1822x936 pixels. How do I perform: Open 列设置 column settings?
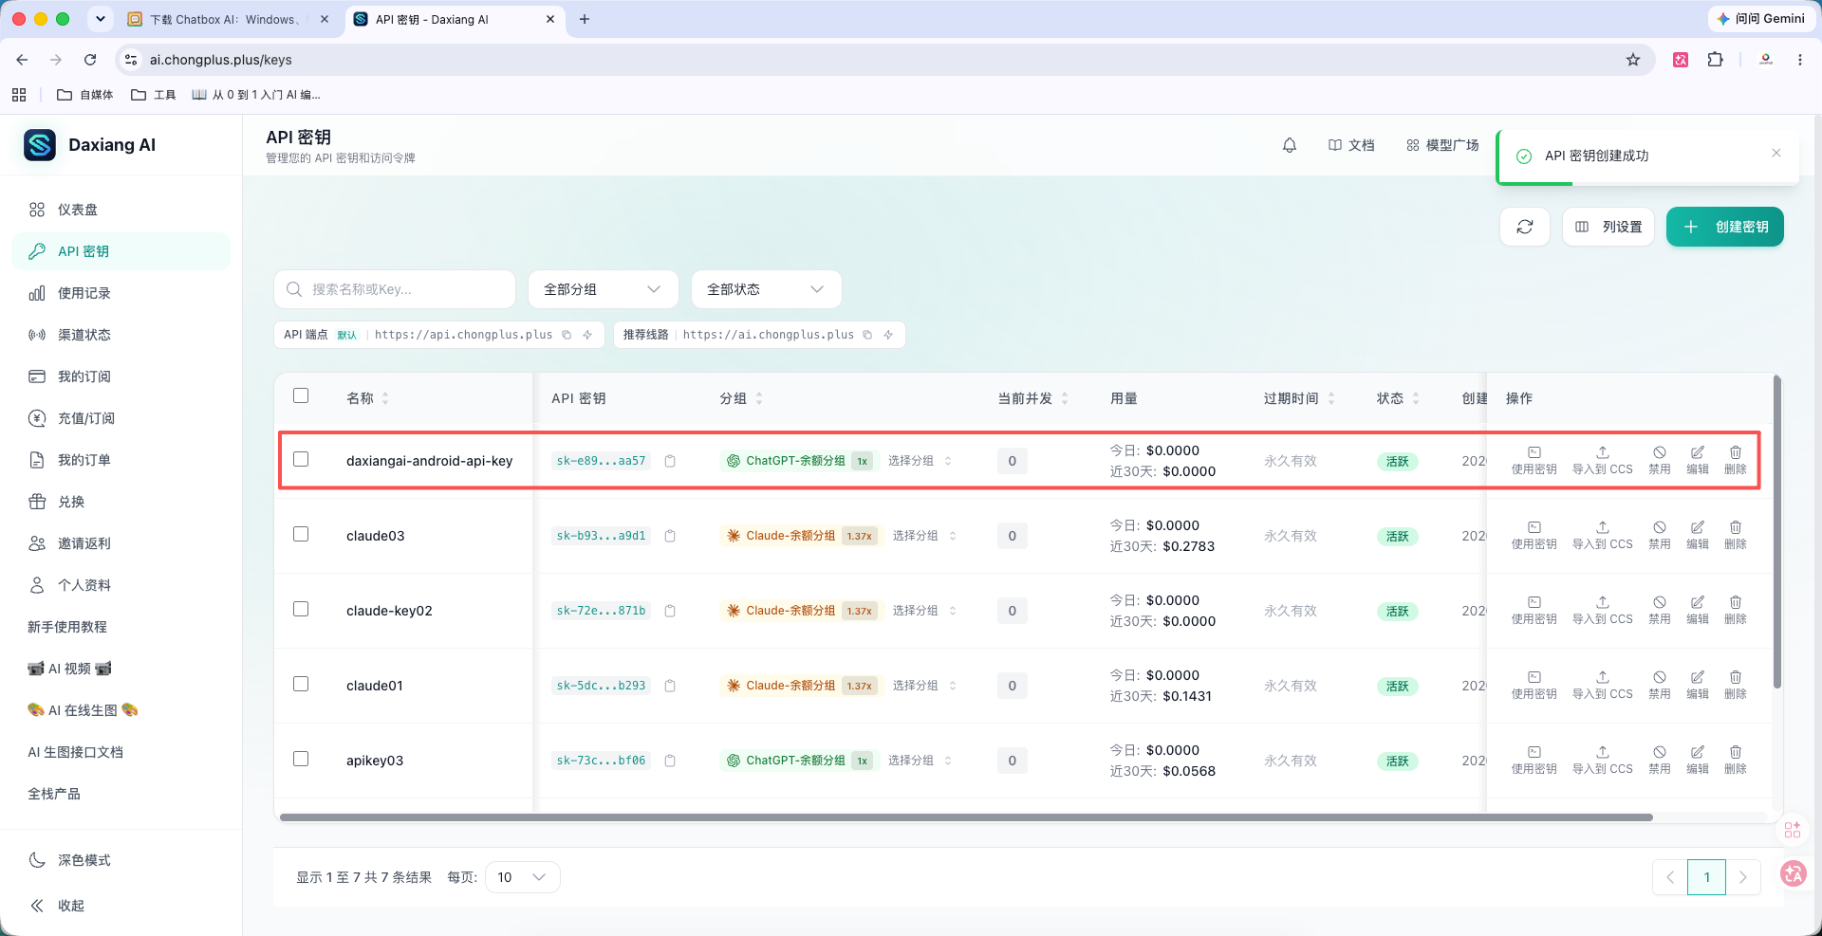click(1608, 227)
